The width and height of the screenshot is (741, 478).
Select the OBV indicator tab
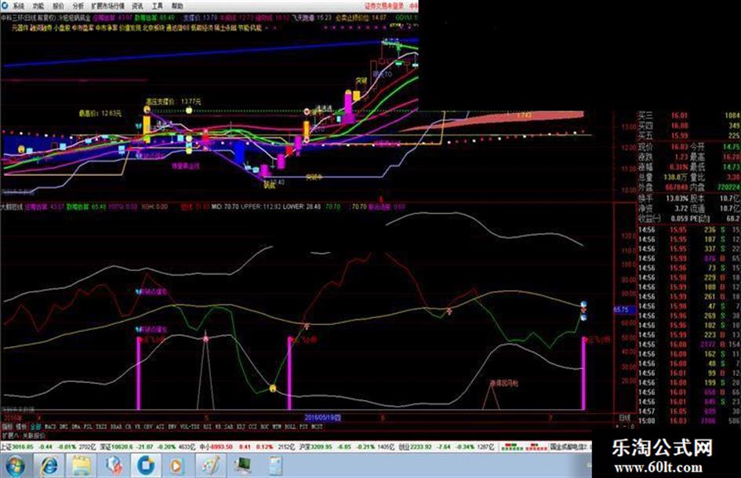(x=148, y=426)
